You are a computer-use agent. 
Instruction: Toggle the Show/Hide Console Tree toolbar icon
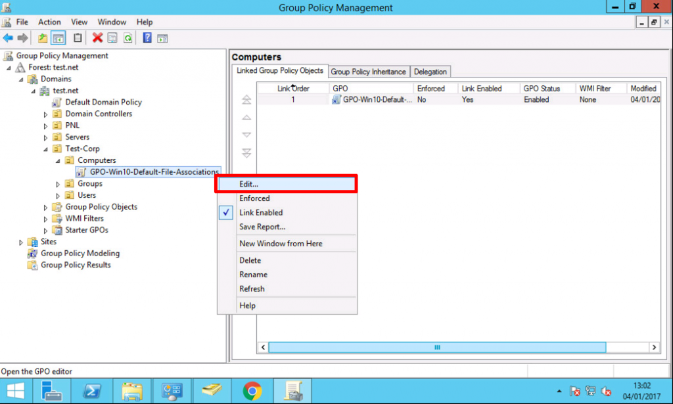(x=58, y=38)
